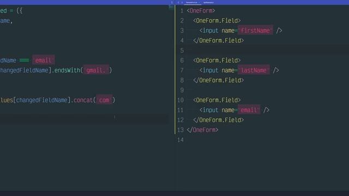Click 'gmail.' string inside endsWith call
The height and width of the screenshot is (196, 349).
[96, 70]
